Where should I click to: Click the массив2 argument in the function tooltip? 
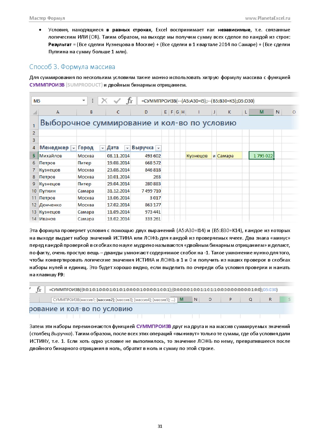tap(105, 300)
